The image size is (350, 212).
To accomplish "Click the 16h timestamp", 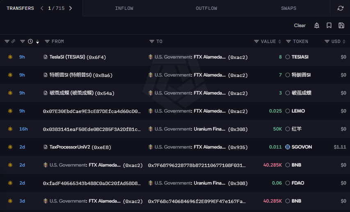I will coord(23,129).
